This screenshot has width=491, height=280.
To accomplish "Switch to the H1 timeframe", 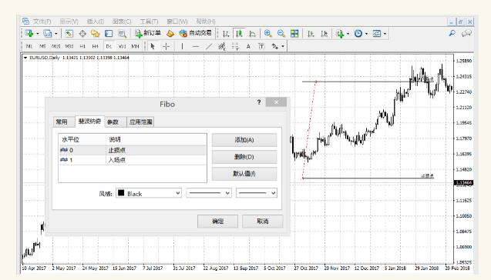I will click(82, 46).
